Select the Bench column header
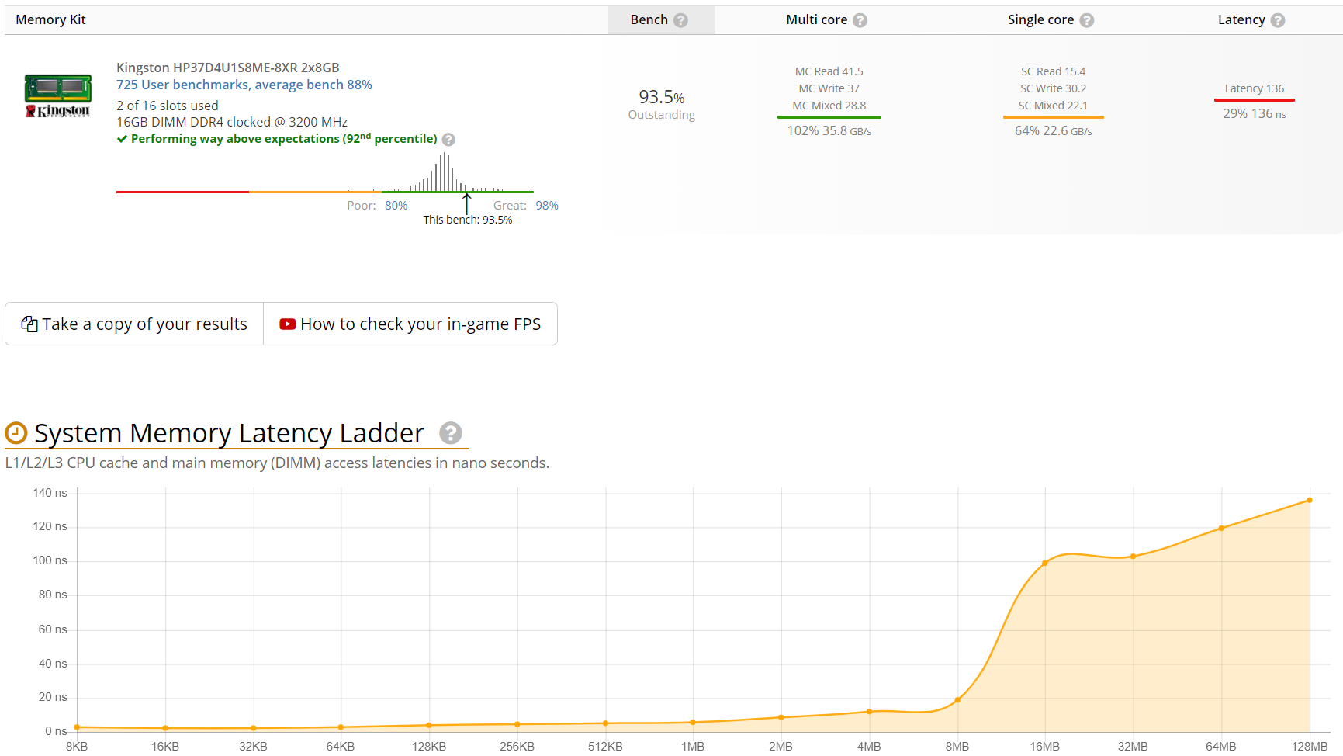The image size is (1343, 756). click(649, 20)
